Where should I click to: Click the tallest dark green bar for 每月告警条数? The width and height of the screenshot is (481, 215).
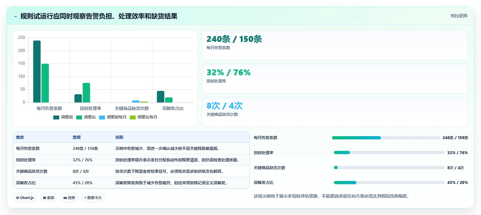tap(37, 71)
